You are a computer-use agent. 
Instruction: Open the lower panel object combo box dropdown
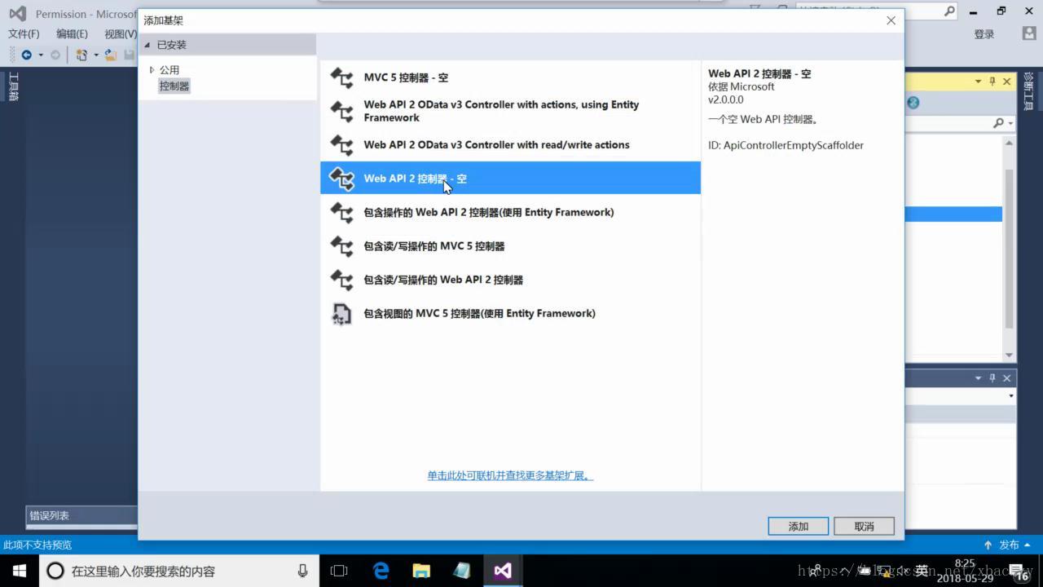point(1011,396)
